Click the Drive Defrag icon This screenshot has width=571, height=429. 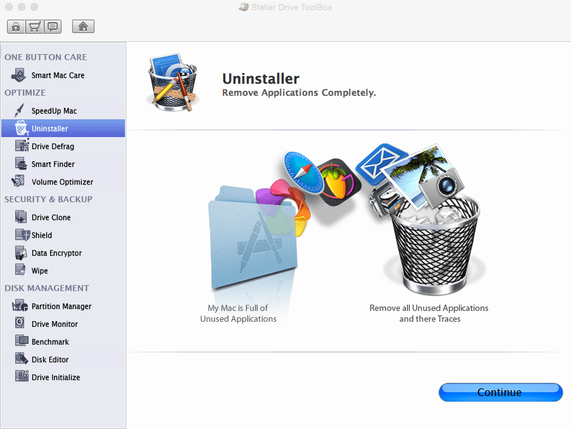pyautogui.click(x=22, y=145)
